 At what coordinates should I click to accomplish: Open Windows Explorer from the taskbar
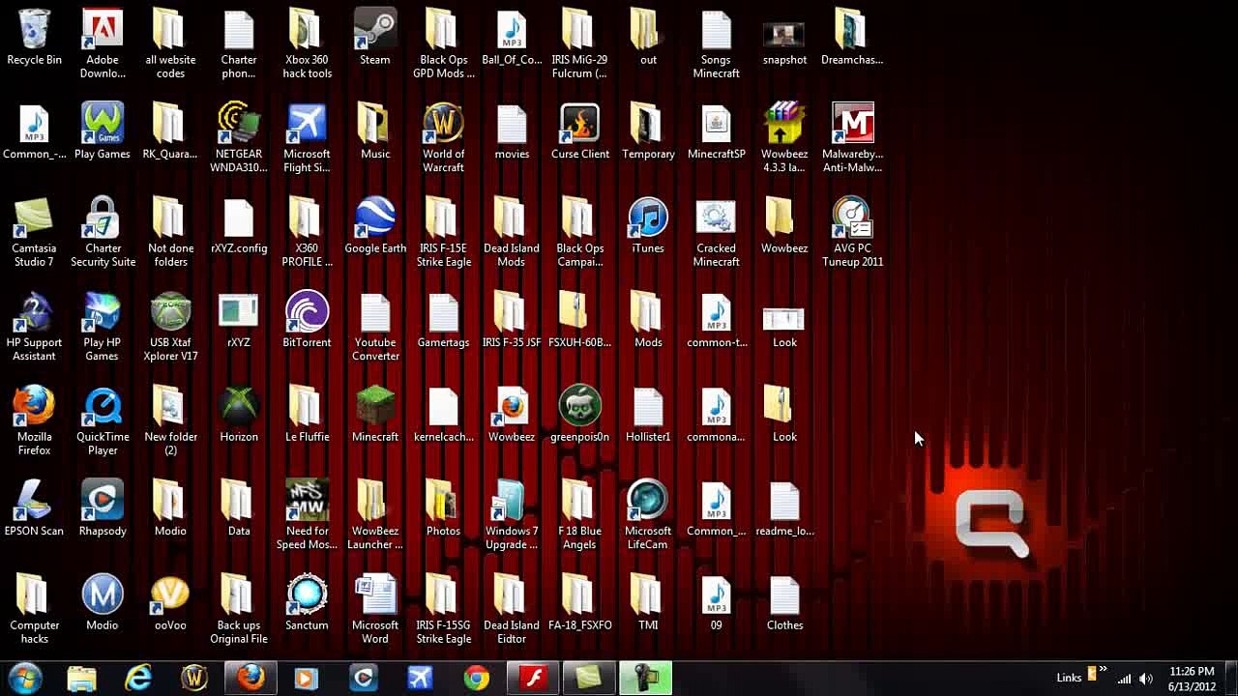tap(82, 678)
